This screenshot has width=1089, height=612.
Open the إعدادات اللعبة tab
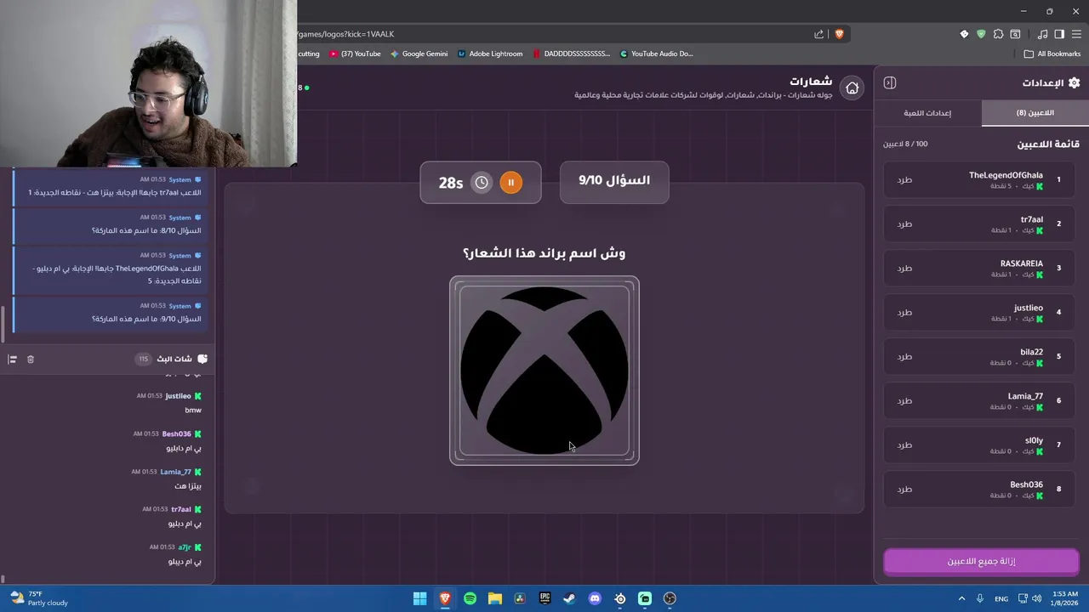click(x=927, y=113)
